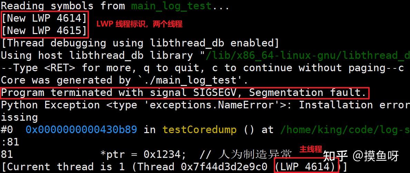
Task: Select the [New LWP 4614] line
Action: [44, 18]
